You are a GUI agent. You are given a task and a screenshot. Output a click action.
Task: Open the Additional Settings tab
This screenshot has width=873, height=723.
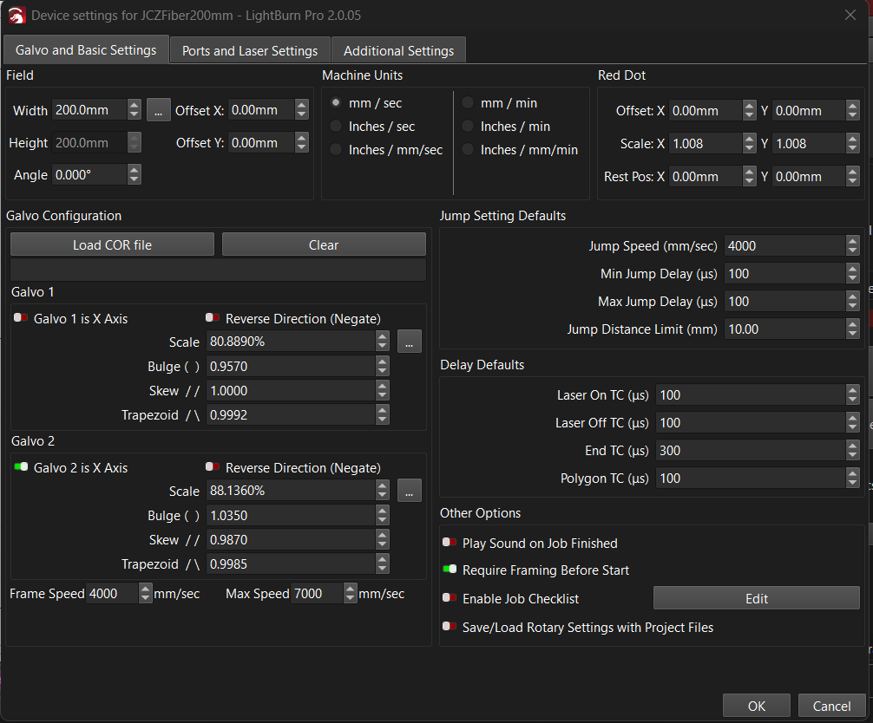pos(398,50)
